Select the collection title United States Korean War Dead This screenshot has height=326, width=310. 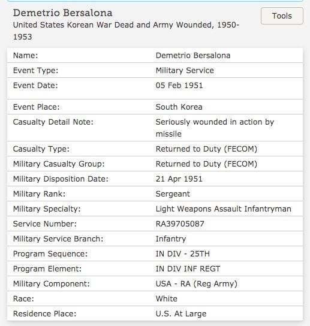pyautogui.click(x=126, y=31)
